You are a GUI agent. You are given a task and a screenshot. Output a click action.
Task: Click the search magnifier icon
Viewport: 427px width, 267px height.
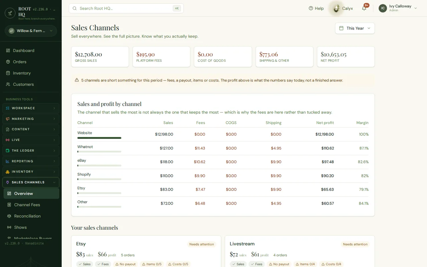click(x=74, y=8)
